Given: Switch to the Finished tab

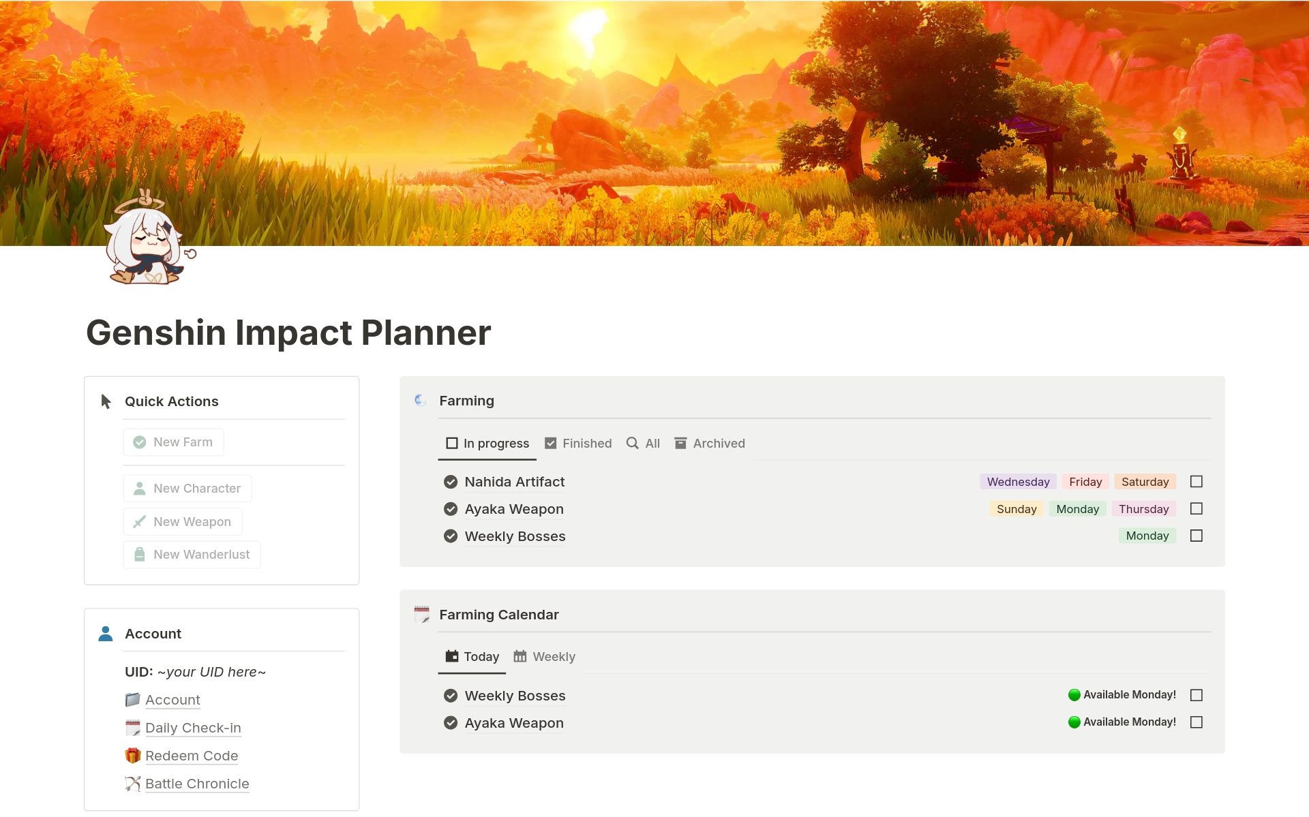Looking at the screenshot, I should coord(586,443).
